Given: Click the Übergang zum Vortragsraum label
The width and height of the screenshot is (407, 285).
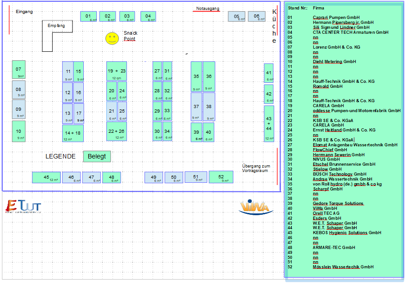Looking at the screenshot, I should (256, 168).
